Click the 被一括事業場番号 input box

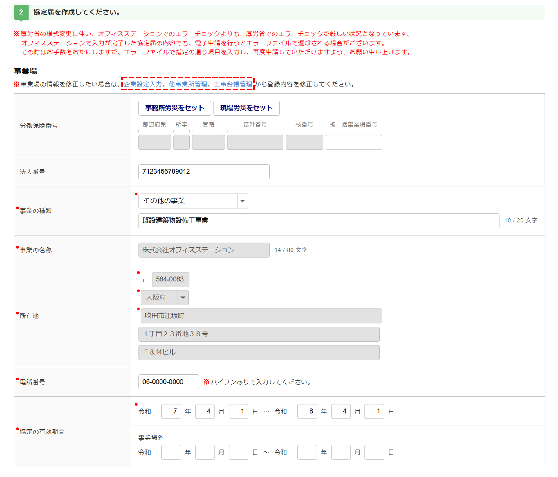(353, 142)
